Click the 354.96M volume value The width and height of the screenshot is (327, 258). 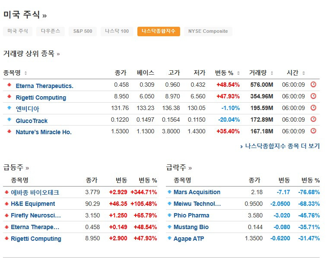point(262,96)
